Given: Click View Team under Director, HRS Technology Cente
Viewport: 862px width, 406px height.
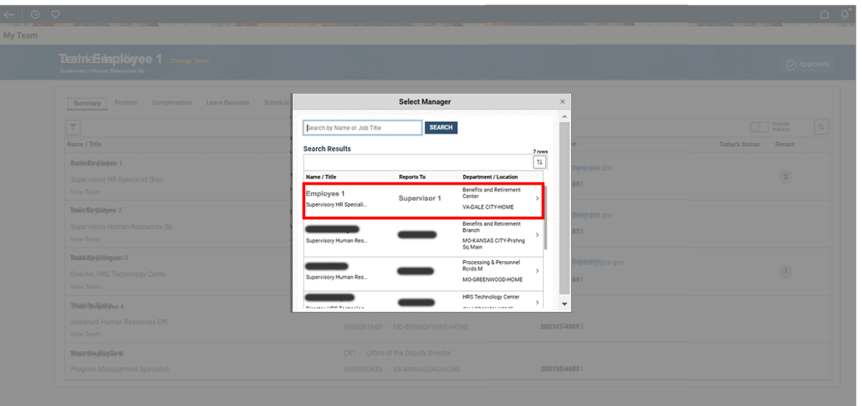Looking at the screenshot, I should click(85, 286).
